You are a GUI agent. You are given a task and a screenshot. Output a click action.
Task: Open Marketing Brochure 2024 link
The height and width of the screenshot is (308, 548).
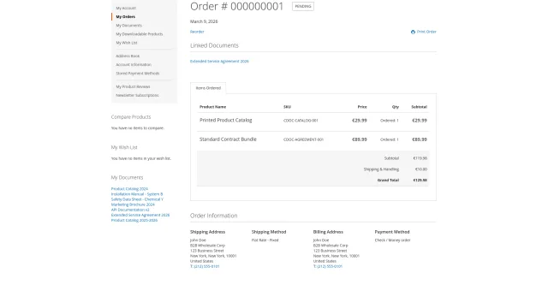pos(133,204)
